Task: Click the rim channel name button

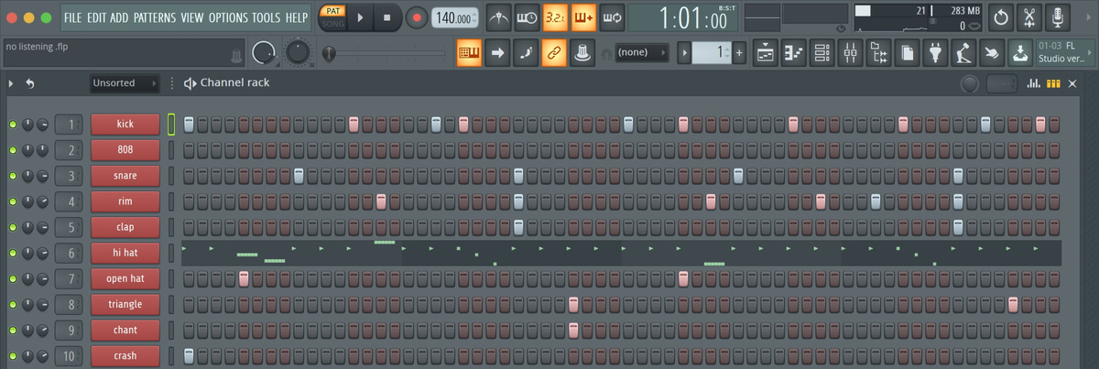Action: pos(125,201)
